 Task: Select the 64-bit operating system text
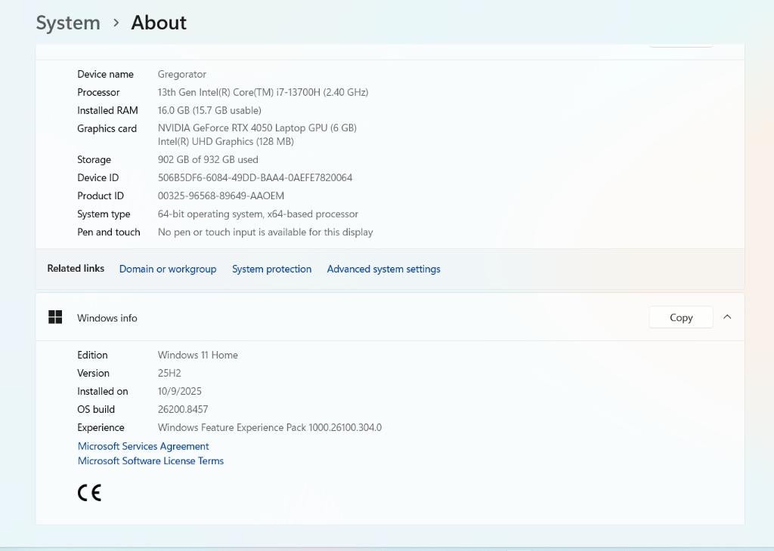click(x=258, y=214)
